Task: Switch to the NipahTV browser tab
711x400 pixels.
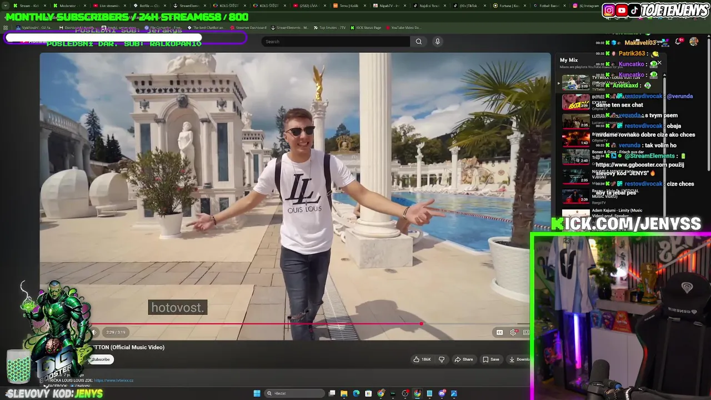Action: (x=389, y=6)
